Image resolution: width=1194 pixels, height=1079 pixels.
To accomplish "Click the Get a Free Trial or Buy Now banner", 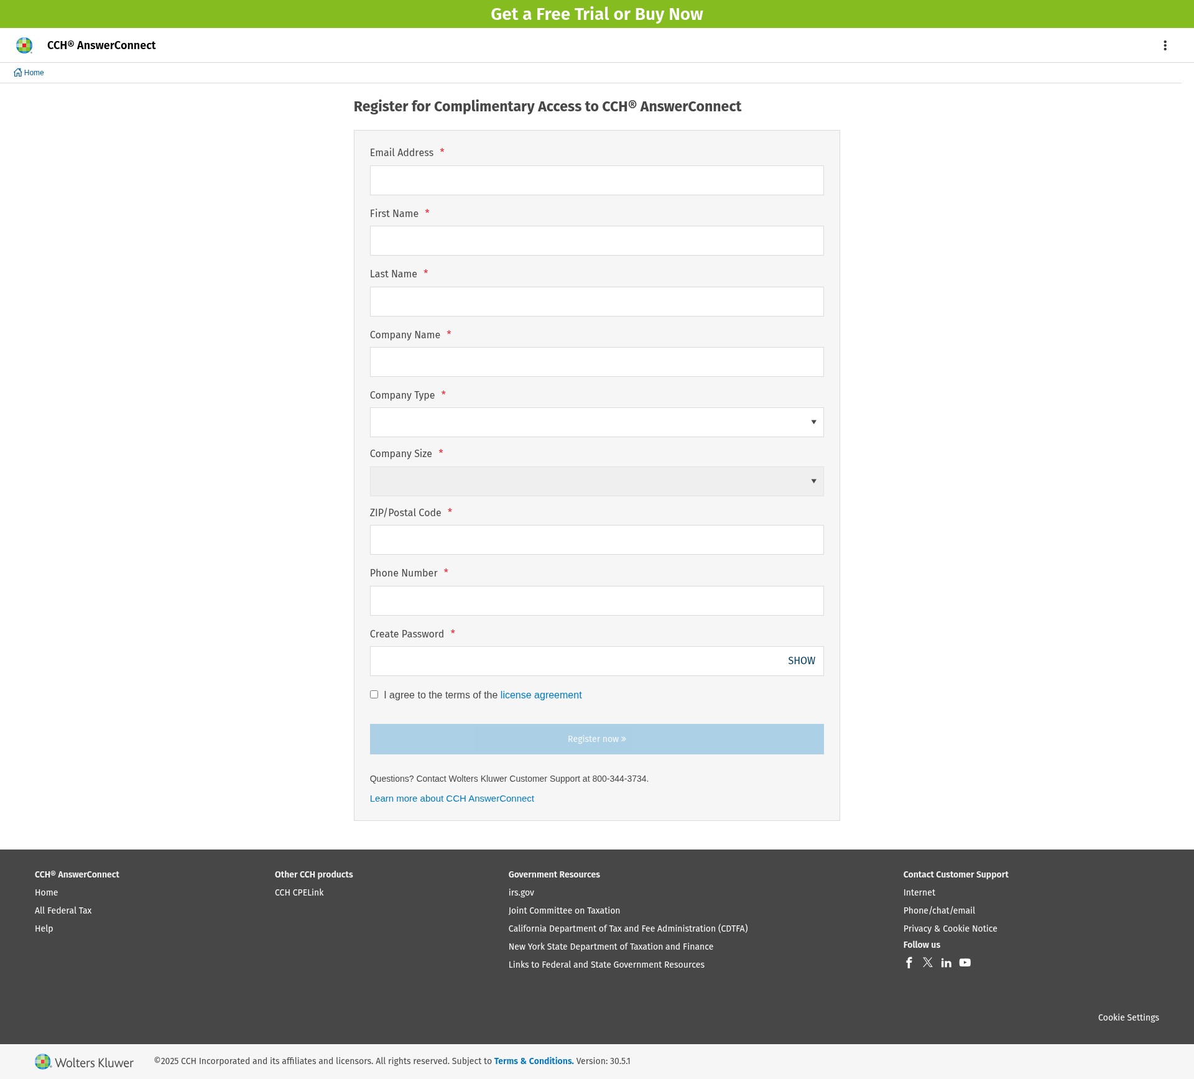I will click(x=597, y=14).
